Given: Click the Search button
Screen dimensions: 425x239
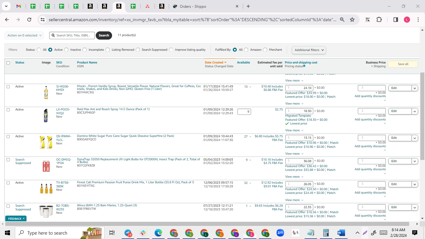Looking at the screenshot, I should click(104, 35).
